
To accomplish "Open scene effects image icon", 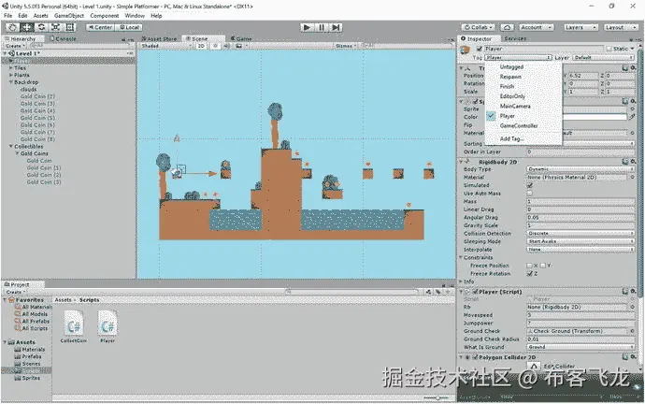I will 238,46.
